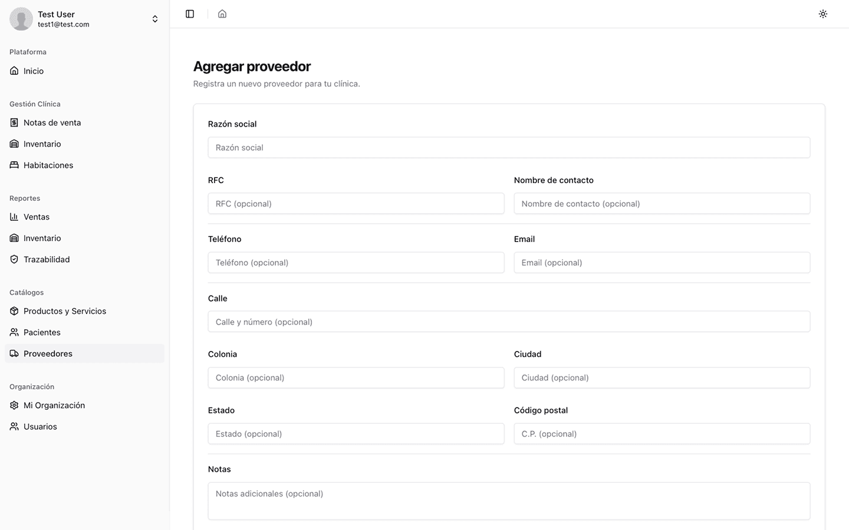This screenshot has width=849, height=530.
Task: Open Trazabilidad via the shield icon
Action: (14, 259)
